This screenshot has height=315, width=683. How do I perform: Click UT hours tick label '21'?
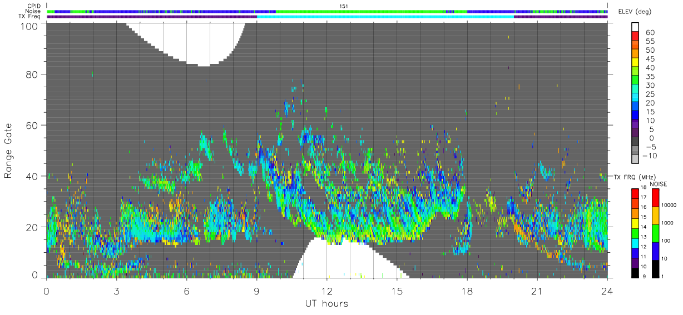(537, 291)
